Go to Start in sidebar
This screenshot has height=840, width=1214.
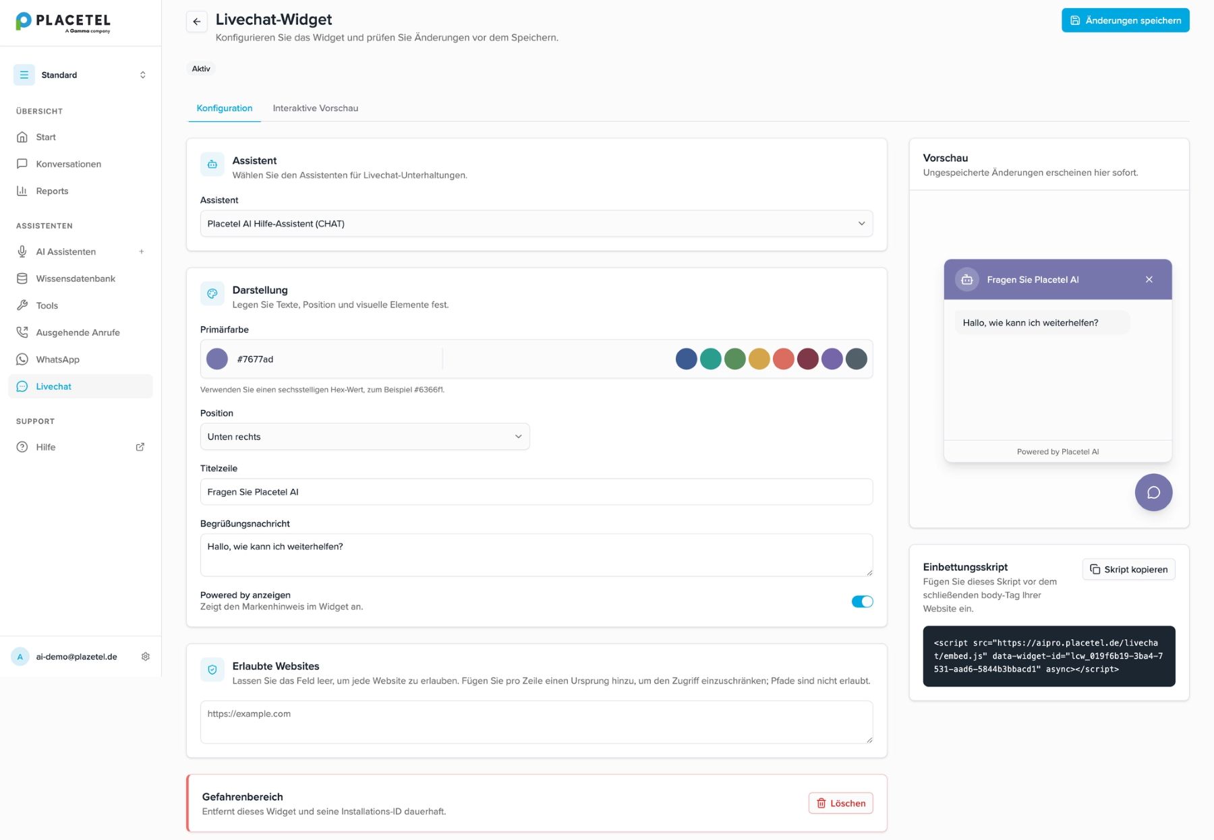(81, 137)
